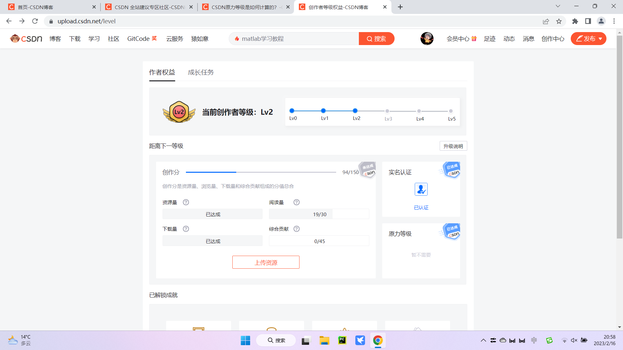Click the real-name verified badge icon

click(421, 189)
